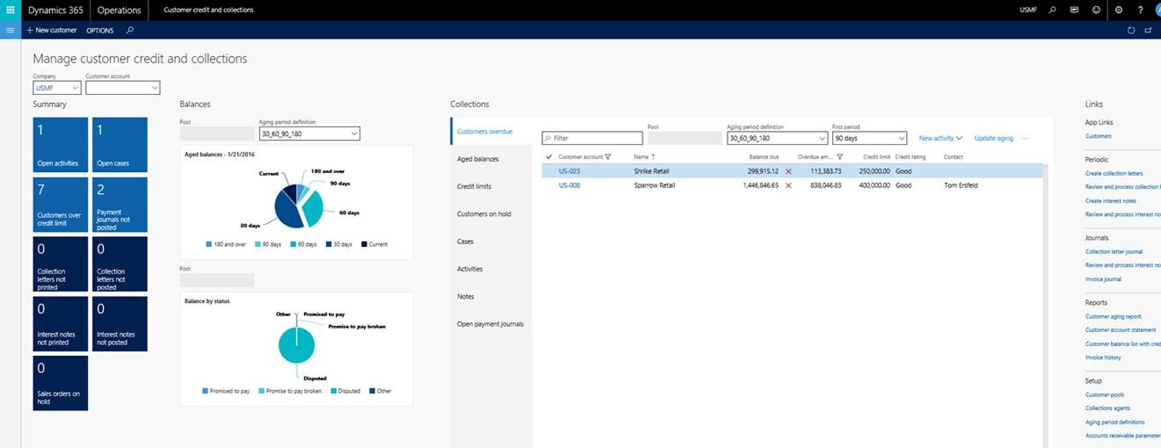Open the Sales orders on hold tile

coord(60,383)
